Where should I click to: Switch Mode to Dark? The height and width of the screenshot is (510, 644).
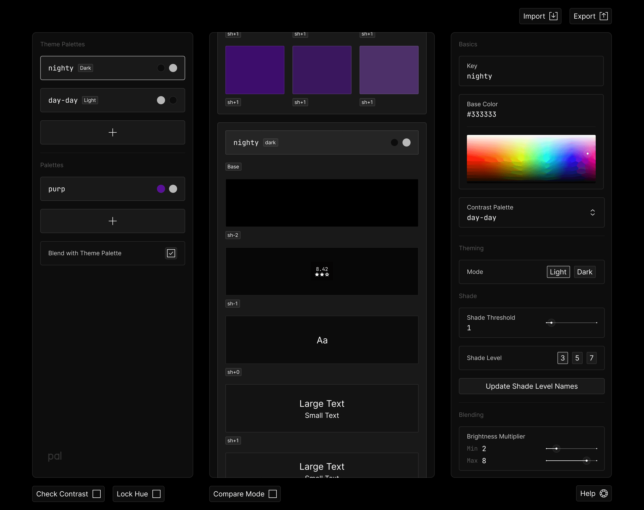[584, 272]
